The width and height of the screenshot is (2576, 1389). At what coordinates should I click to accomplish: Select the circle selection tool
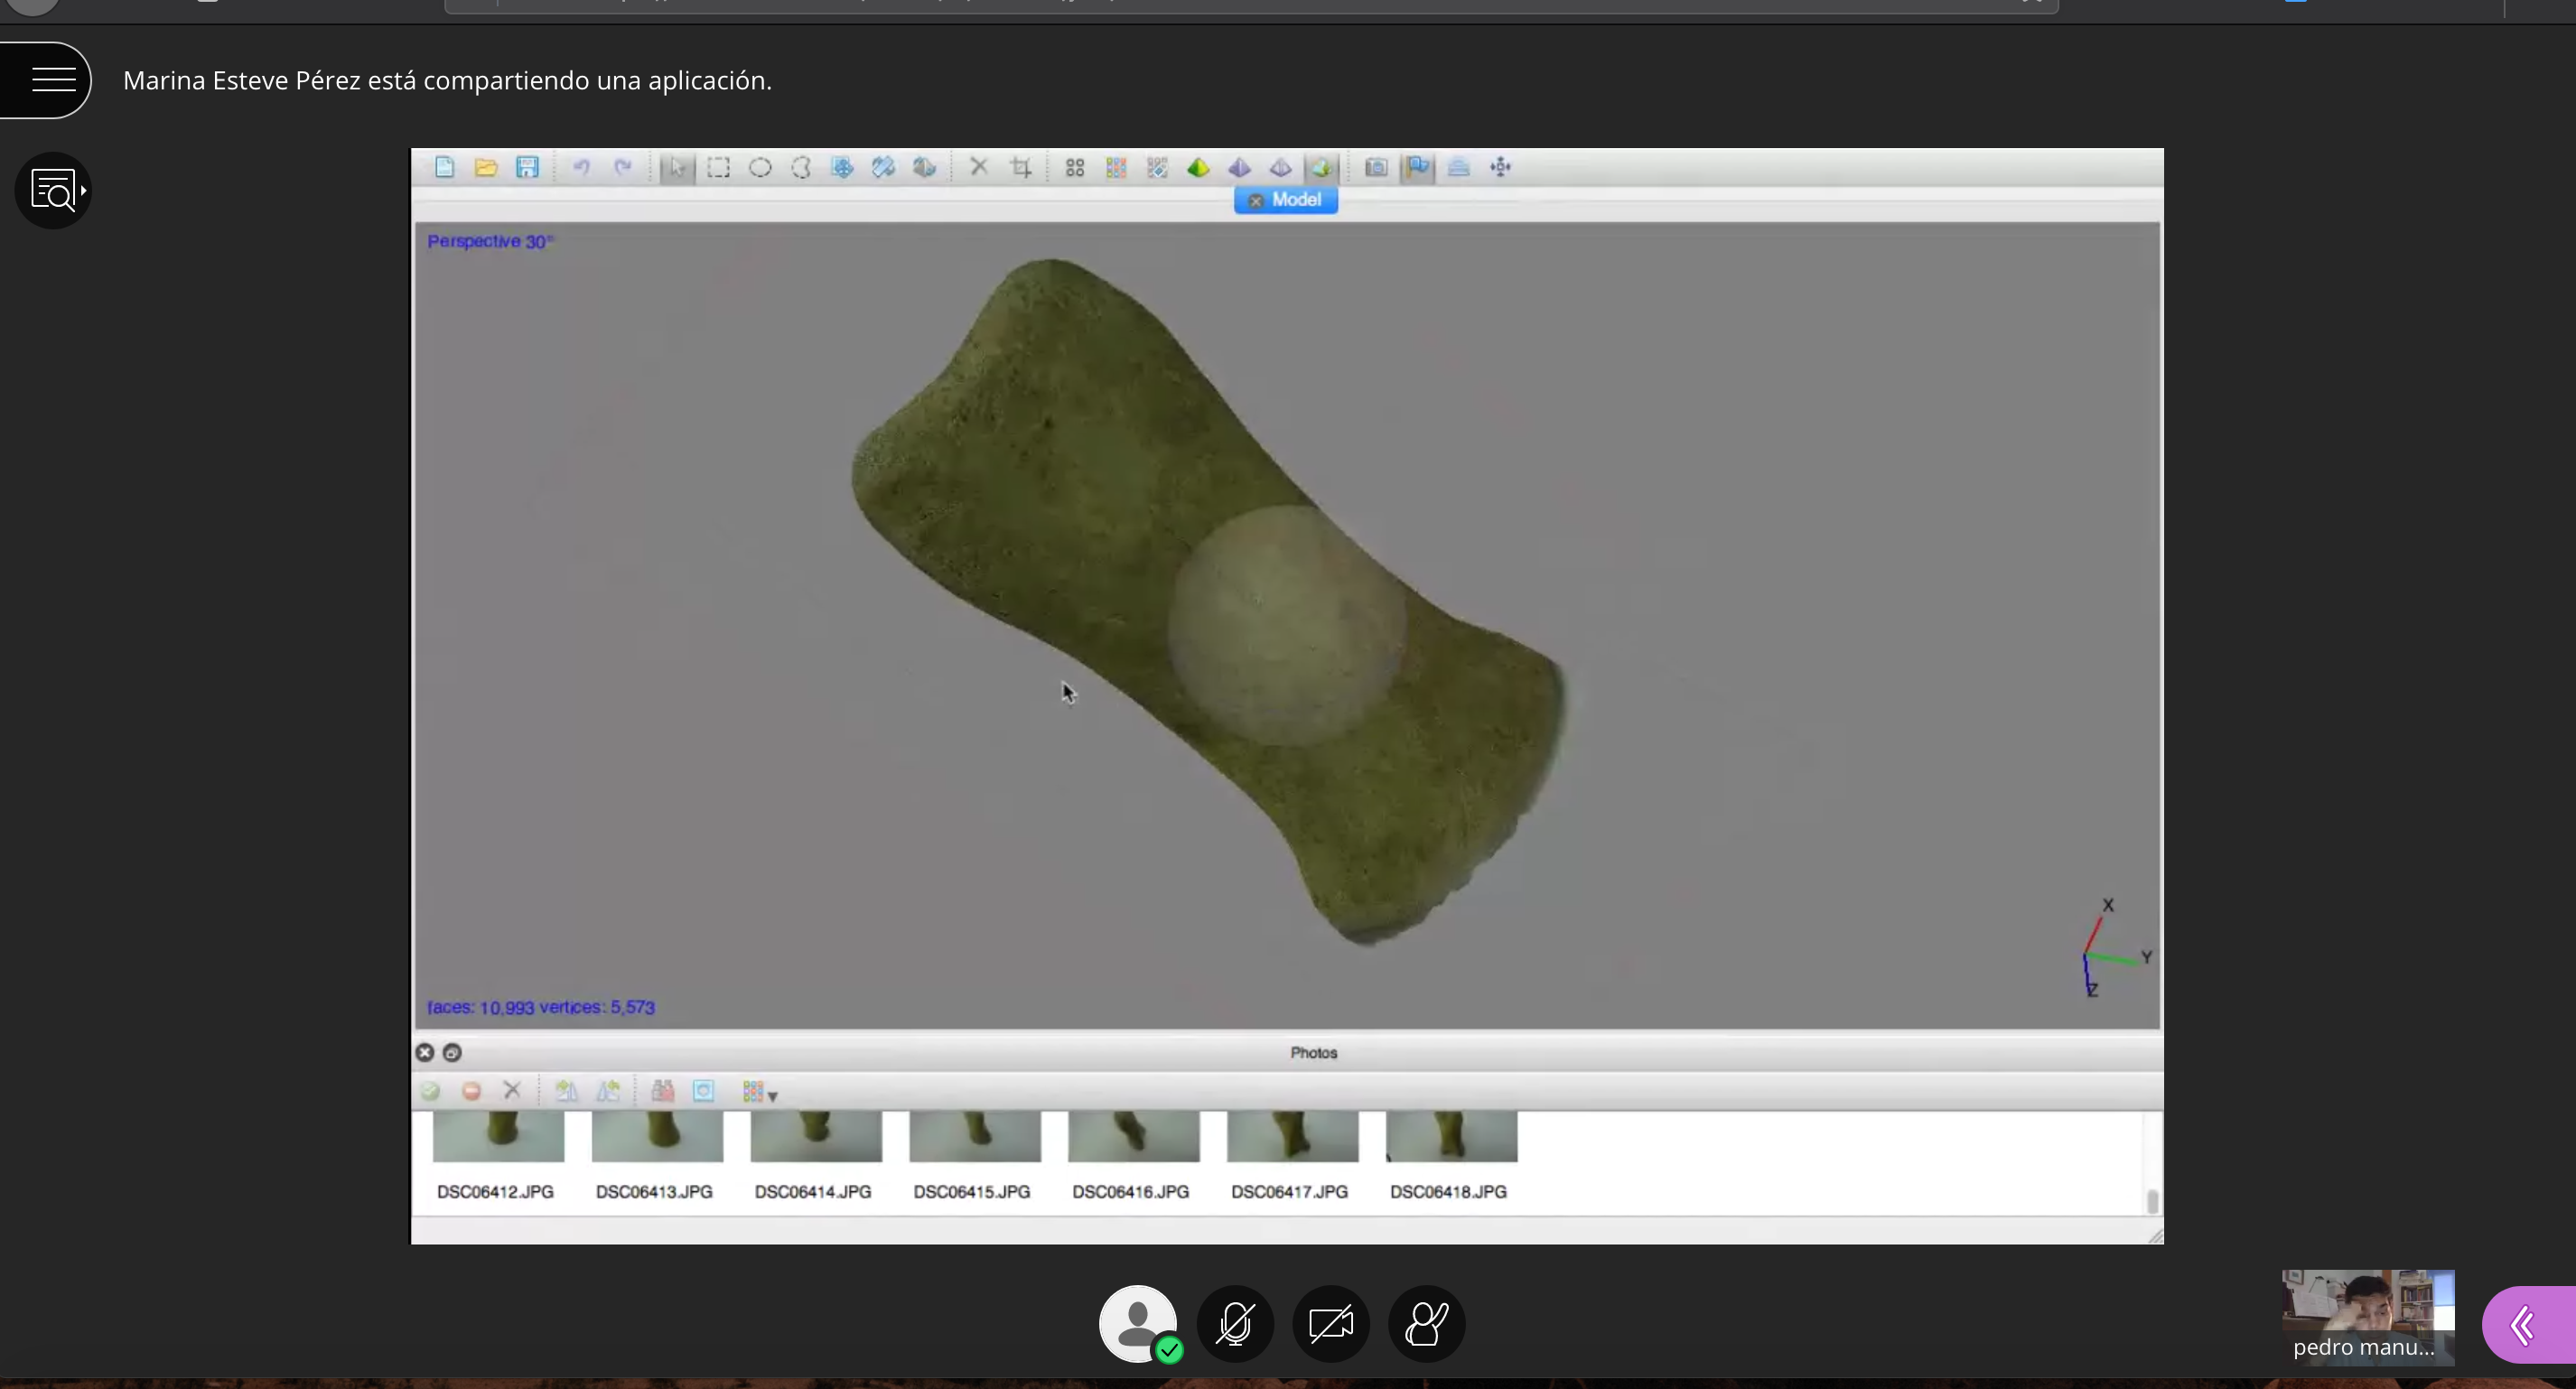(x=760, y=168)
